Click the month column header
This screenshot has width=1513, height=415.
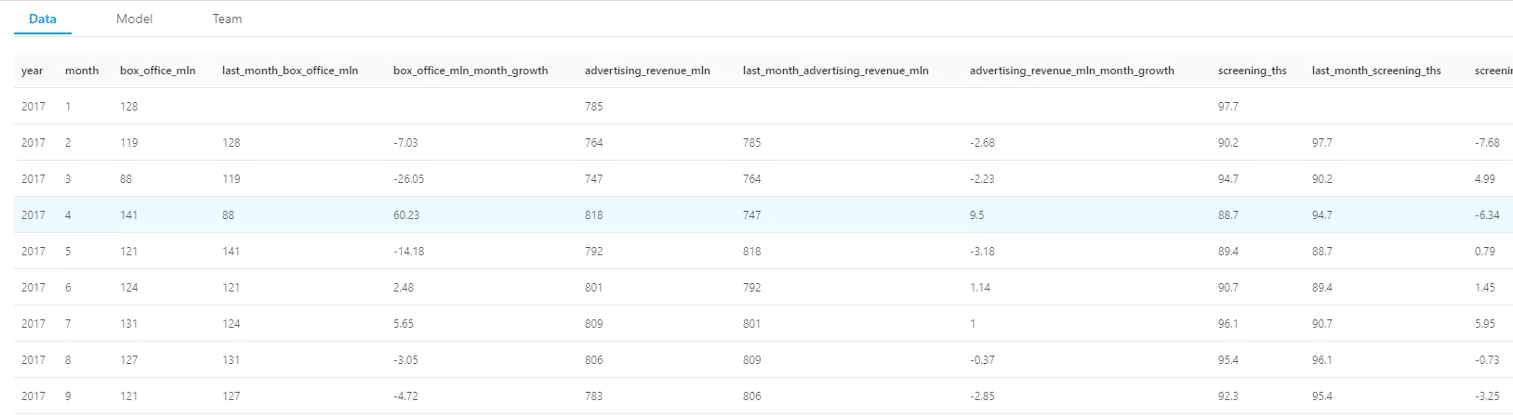click(82, 71)
